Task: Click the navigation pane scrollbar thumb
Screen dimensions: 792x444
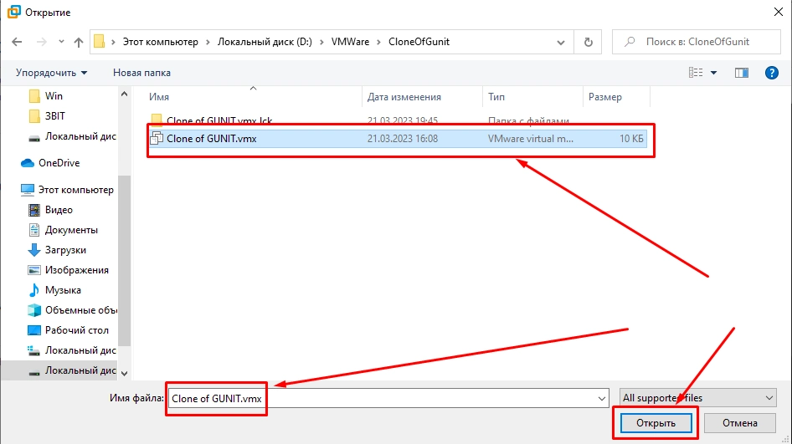Action: pyautogui.click(x=124, y=260)
